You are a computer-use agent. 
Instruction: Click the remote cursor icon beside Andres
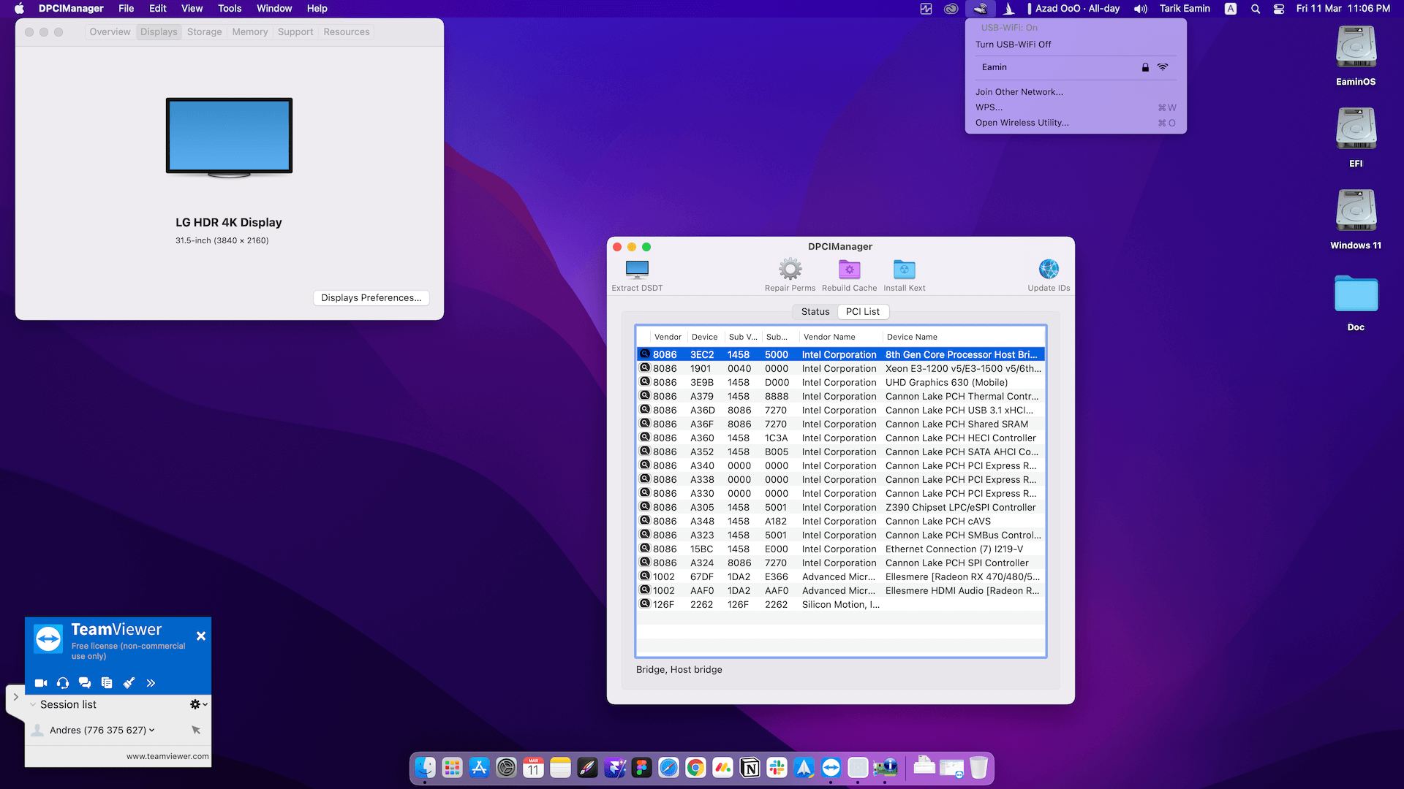click(x=196, y=730)
